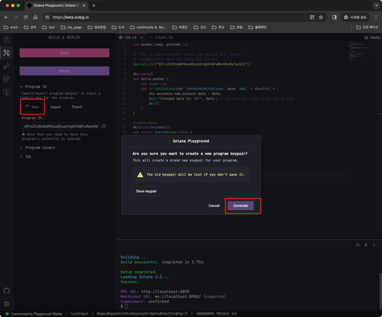382x317 pixels.
Task: Open the tab search dropdown arrow
Action: [376, 5]
